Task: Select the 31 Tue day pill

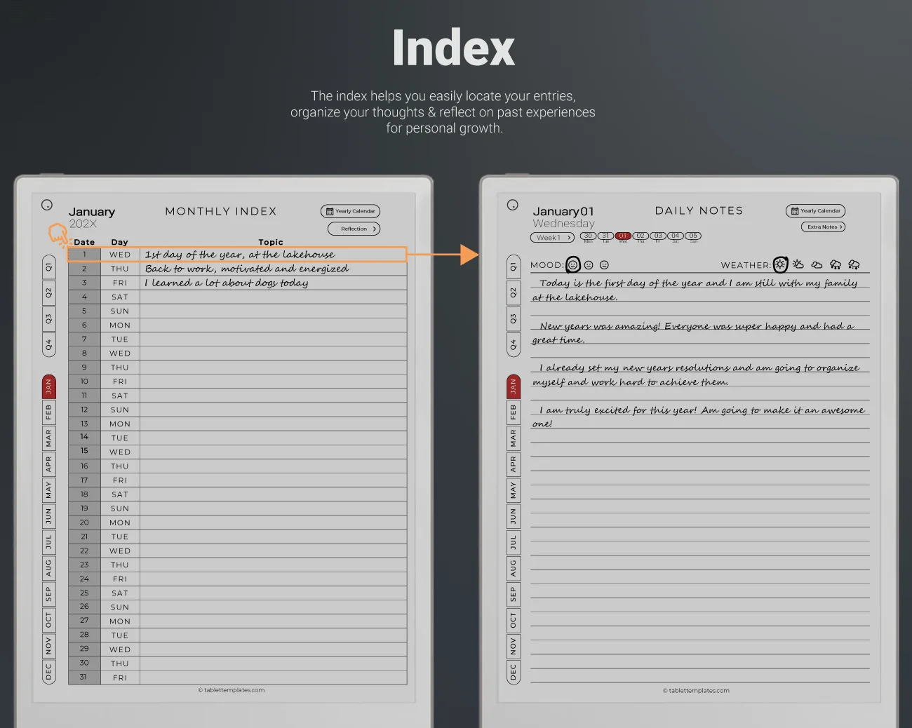Action: click(x=605, y=236)
